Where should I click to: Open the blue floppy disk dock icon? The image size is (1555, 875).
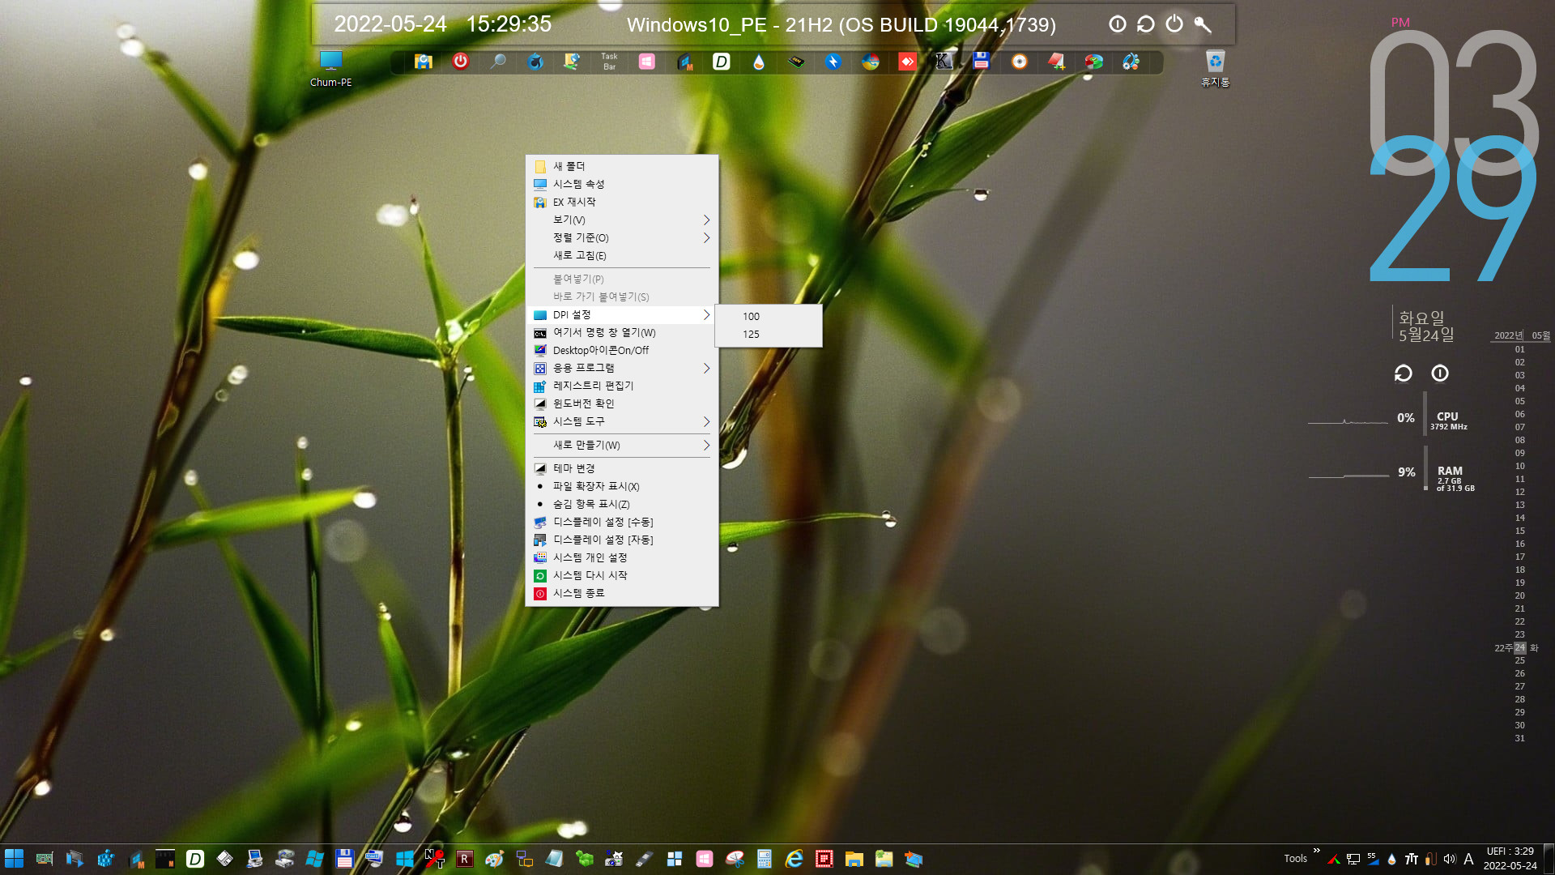[x=981, y=62]
